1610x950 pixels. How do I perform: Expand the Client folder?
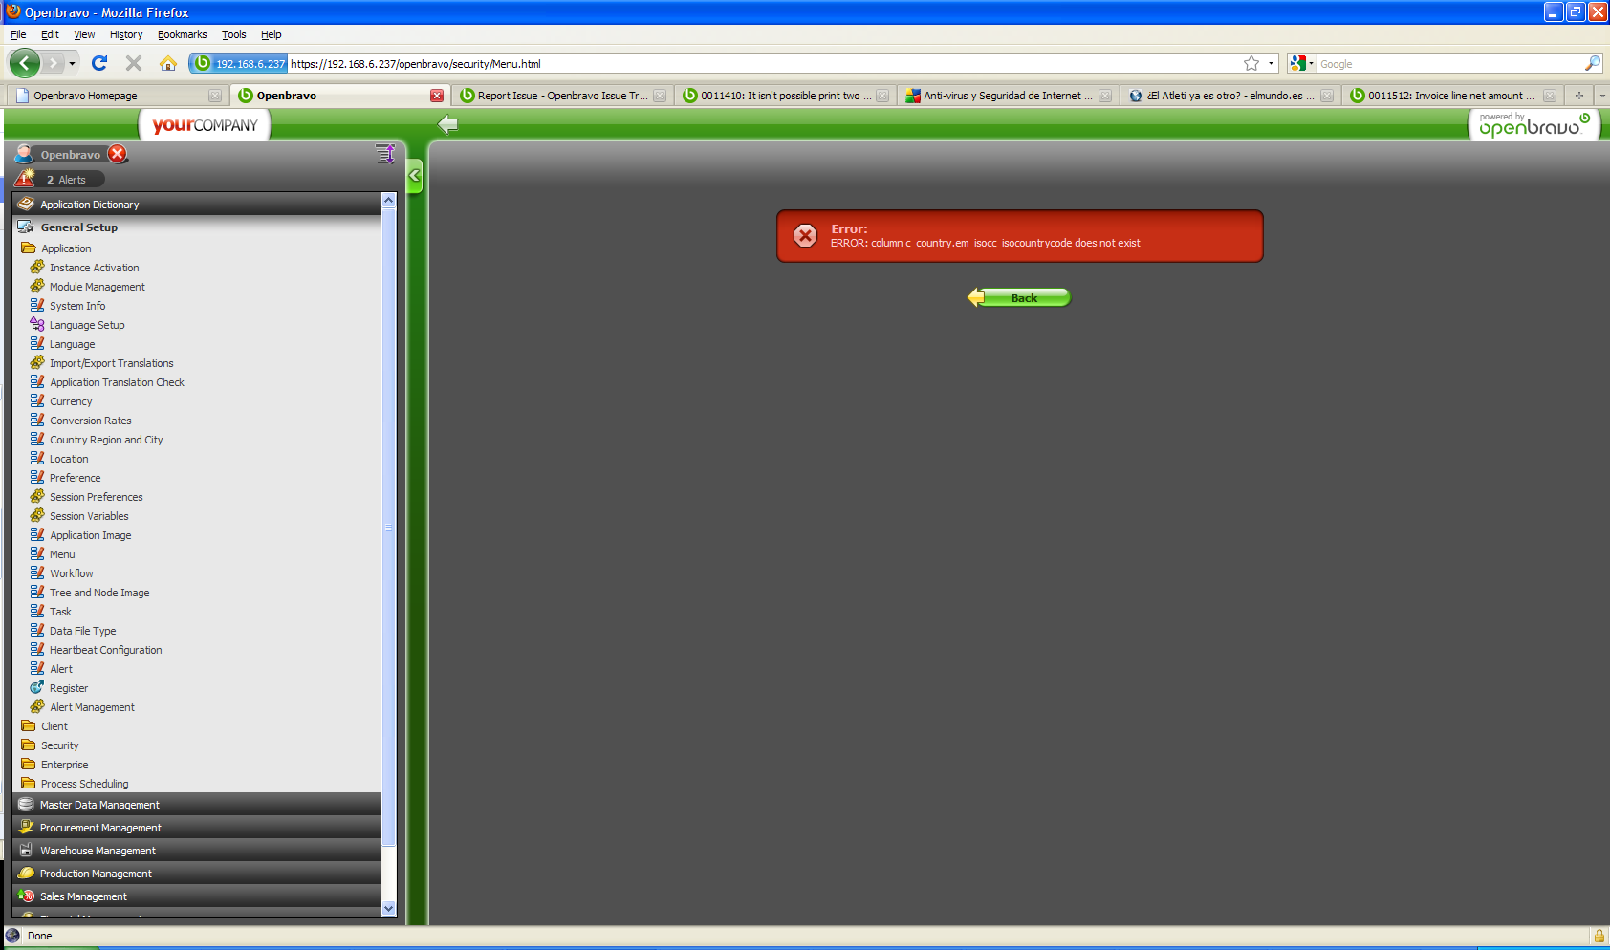coord(29,725)
